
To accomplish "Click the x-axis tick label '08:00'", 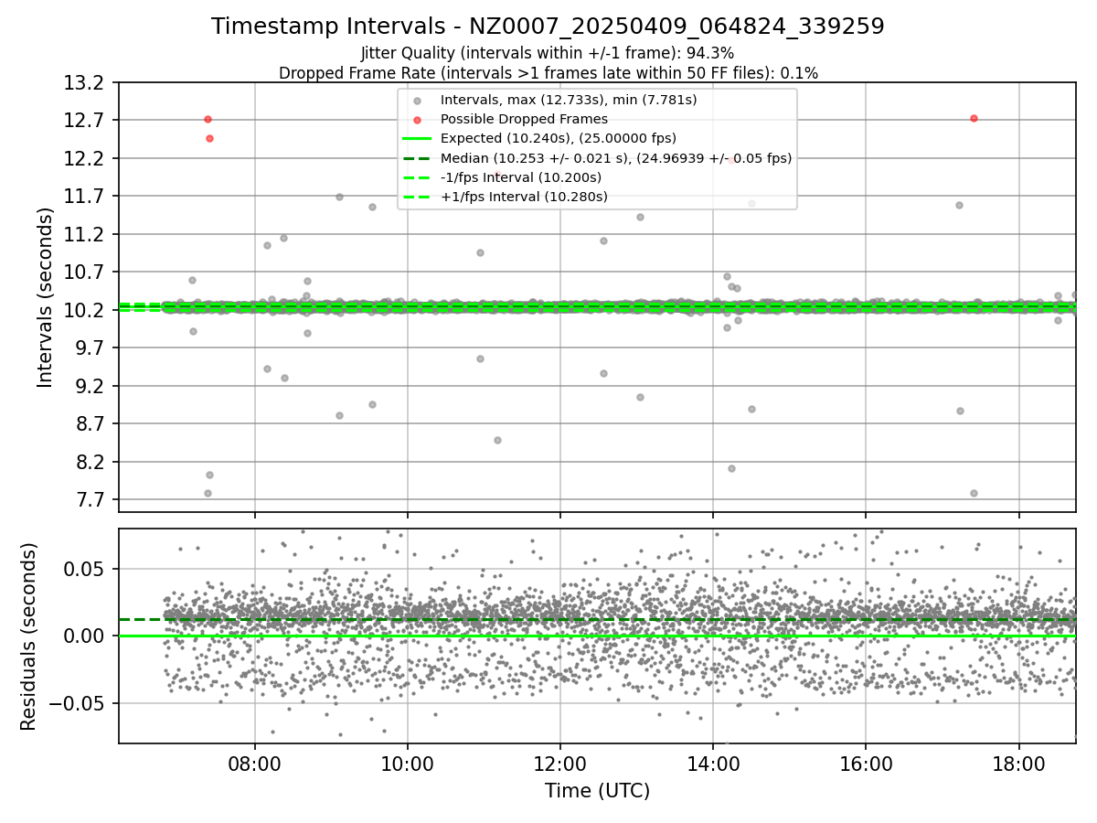I will (x=255, y=763).
